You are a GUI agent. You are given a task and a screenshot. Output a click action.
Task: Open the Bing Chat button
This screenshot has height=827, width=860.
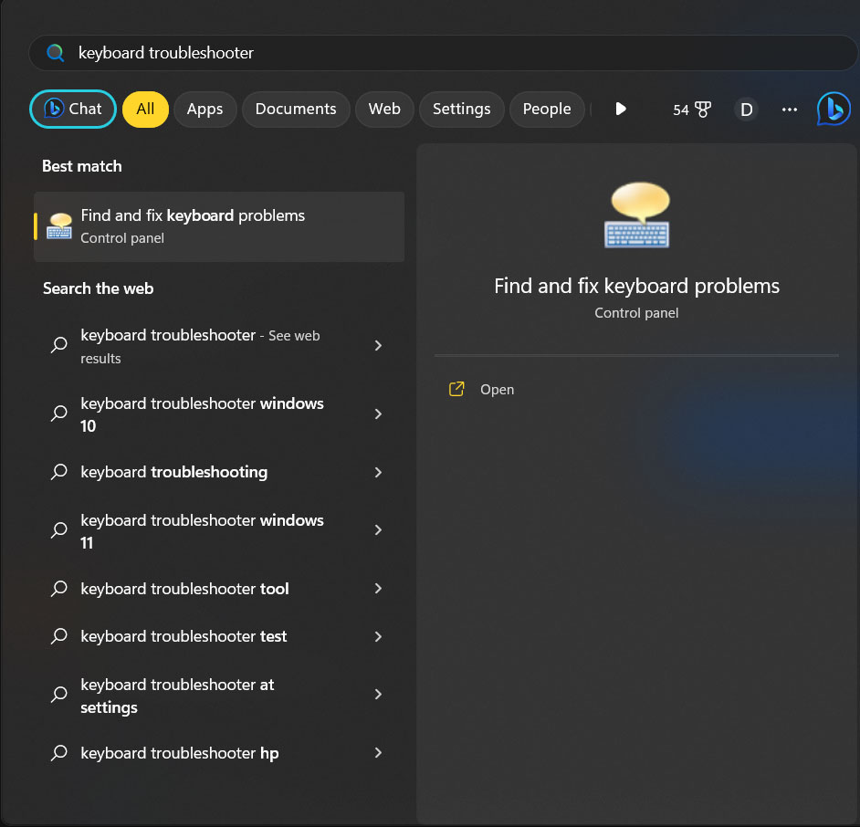click(x=73, y=109)
